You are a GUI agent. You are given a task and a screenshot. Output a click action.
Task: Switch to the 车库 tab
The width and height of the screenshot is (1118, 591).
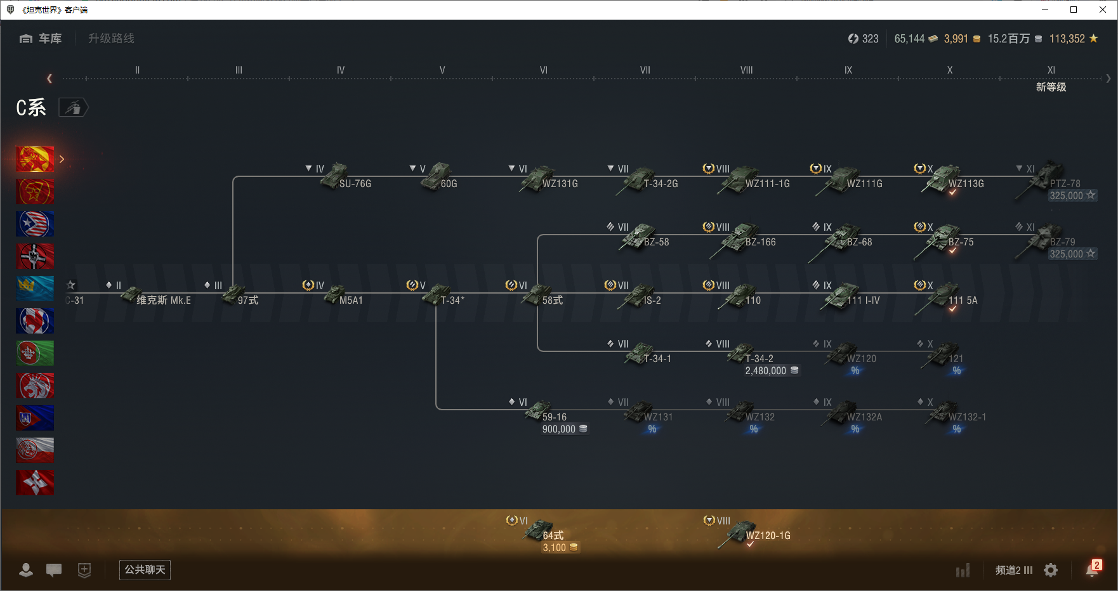coord(41,39)
